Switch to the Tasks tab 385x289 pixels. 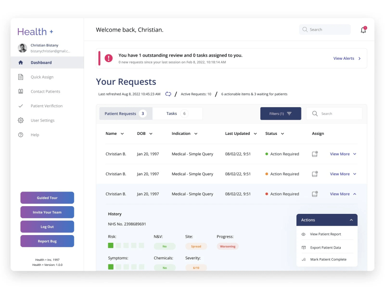(x=177, y=114)
